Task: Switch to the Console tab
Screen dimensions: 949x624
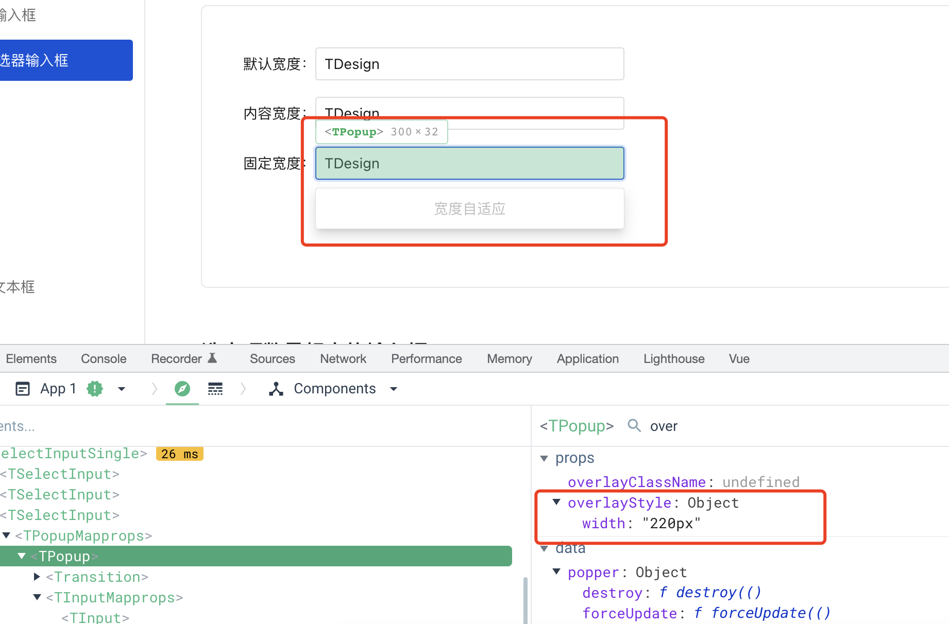Action: [103, 358]
